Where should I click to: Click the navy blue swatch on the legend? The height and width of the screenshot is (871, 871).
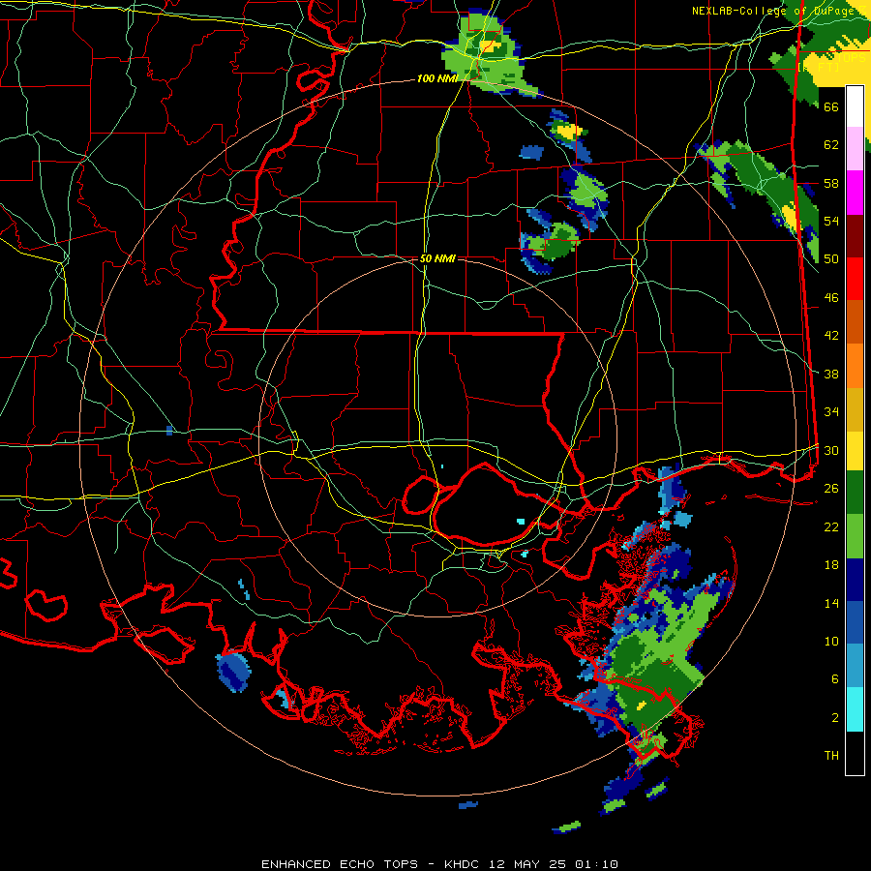[855, 580]
